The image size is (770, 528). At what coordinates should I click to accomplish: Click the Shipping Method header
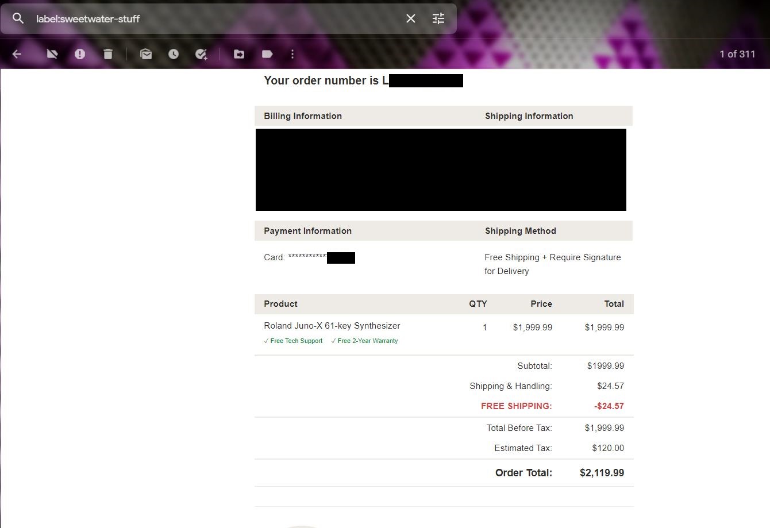click(x=520, y=231)
